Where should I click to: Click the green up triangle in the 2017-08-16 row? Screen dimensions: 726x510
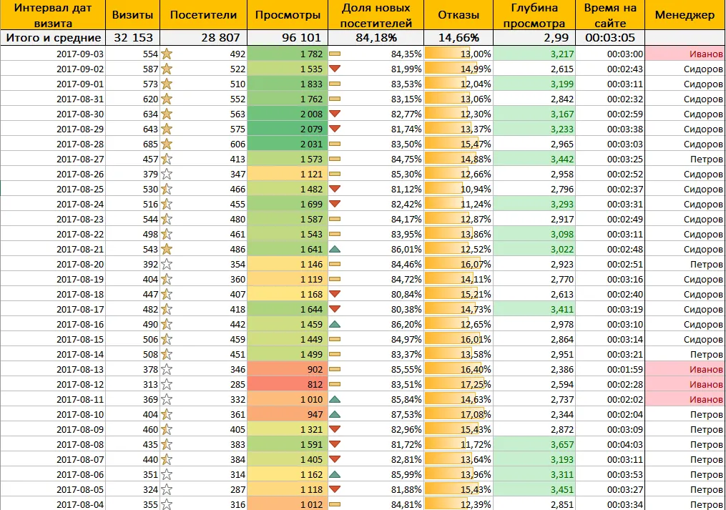pos(335,324)
